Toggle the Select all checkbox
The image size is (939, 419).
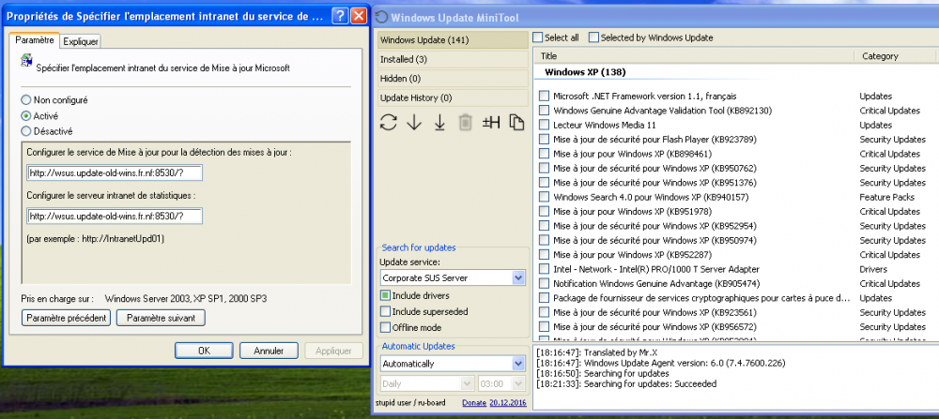point(538,37)
